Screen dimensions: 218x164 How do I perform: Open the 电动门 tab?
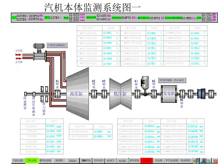point(110,161)
